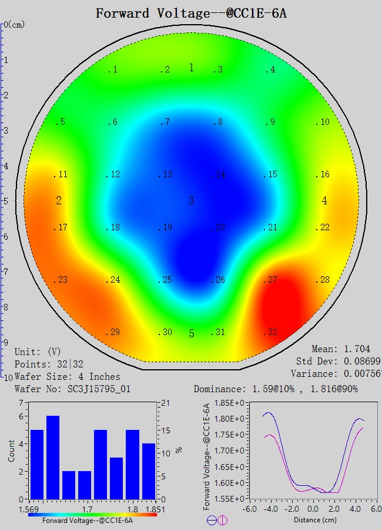Click the vertical cross-section circle icon
382x530 pixels.
(222, 520)
